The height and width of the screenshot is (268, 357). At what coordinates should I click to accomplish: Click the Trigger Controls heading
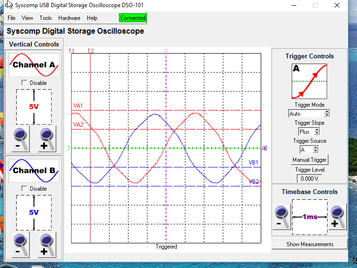pyautogui.click(x=310, y=56)
